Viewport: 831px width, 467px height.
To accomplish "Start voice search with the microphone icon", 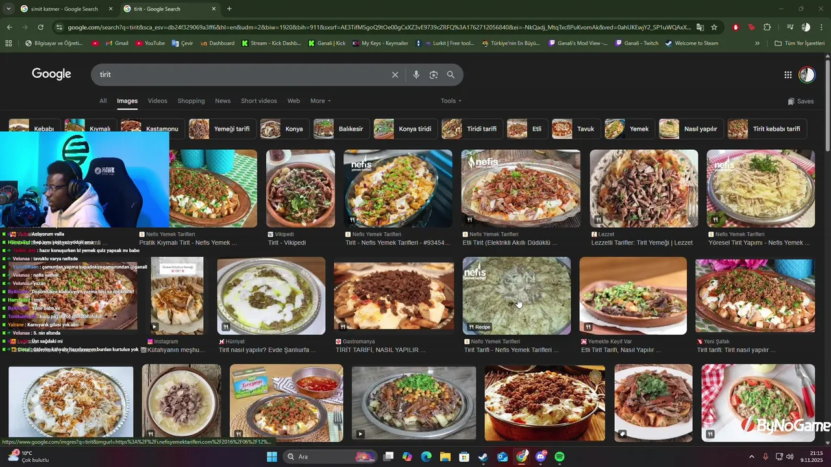I will point(416,75).
